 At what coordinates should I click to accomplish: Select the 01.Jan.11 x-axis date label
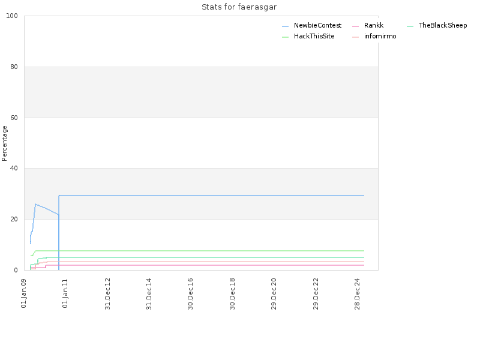(65, 293)
